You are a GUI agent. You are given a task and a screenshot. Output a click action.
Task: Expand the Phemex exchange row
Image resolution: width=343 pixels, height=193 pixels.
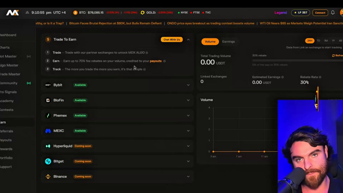click(x=188, y=116)
